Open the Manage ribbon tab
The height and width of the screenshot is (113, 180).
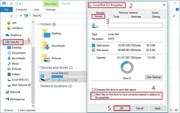[x=51, y=10]
